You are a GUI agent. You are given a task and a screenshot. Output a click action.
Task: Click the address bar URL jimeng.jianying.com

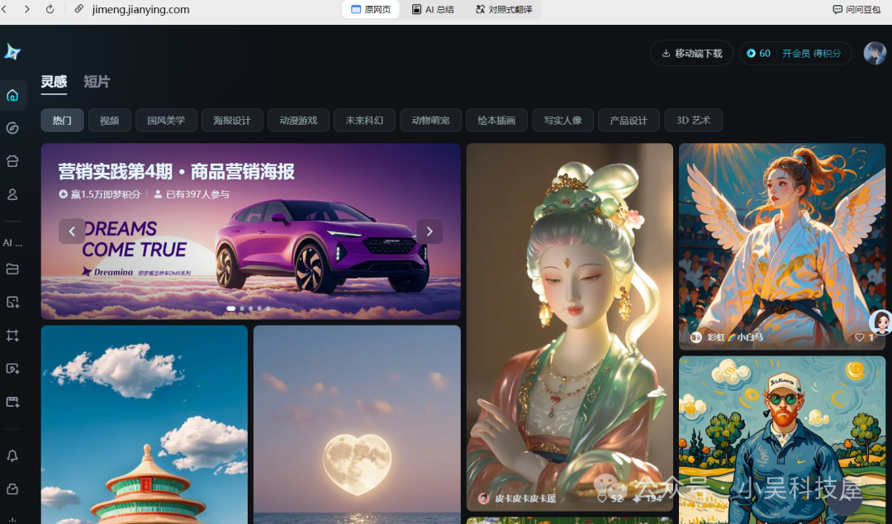(x=141, y=9)
